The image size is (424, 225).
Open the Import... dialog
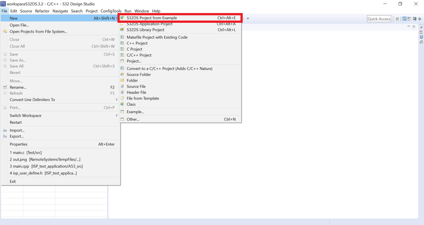click(x=60, y=131)
